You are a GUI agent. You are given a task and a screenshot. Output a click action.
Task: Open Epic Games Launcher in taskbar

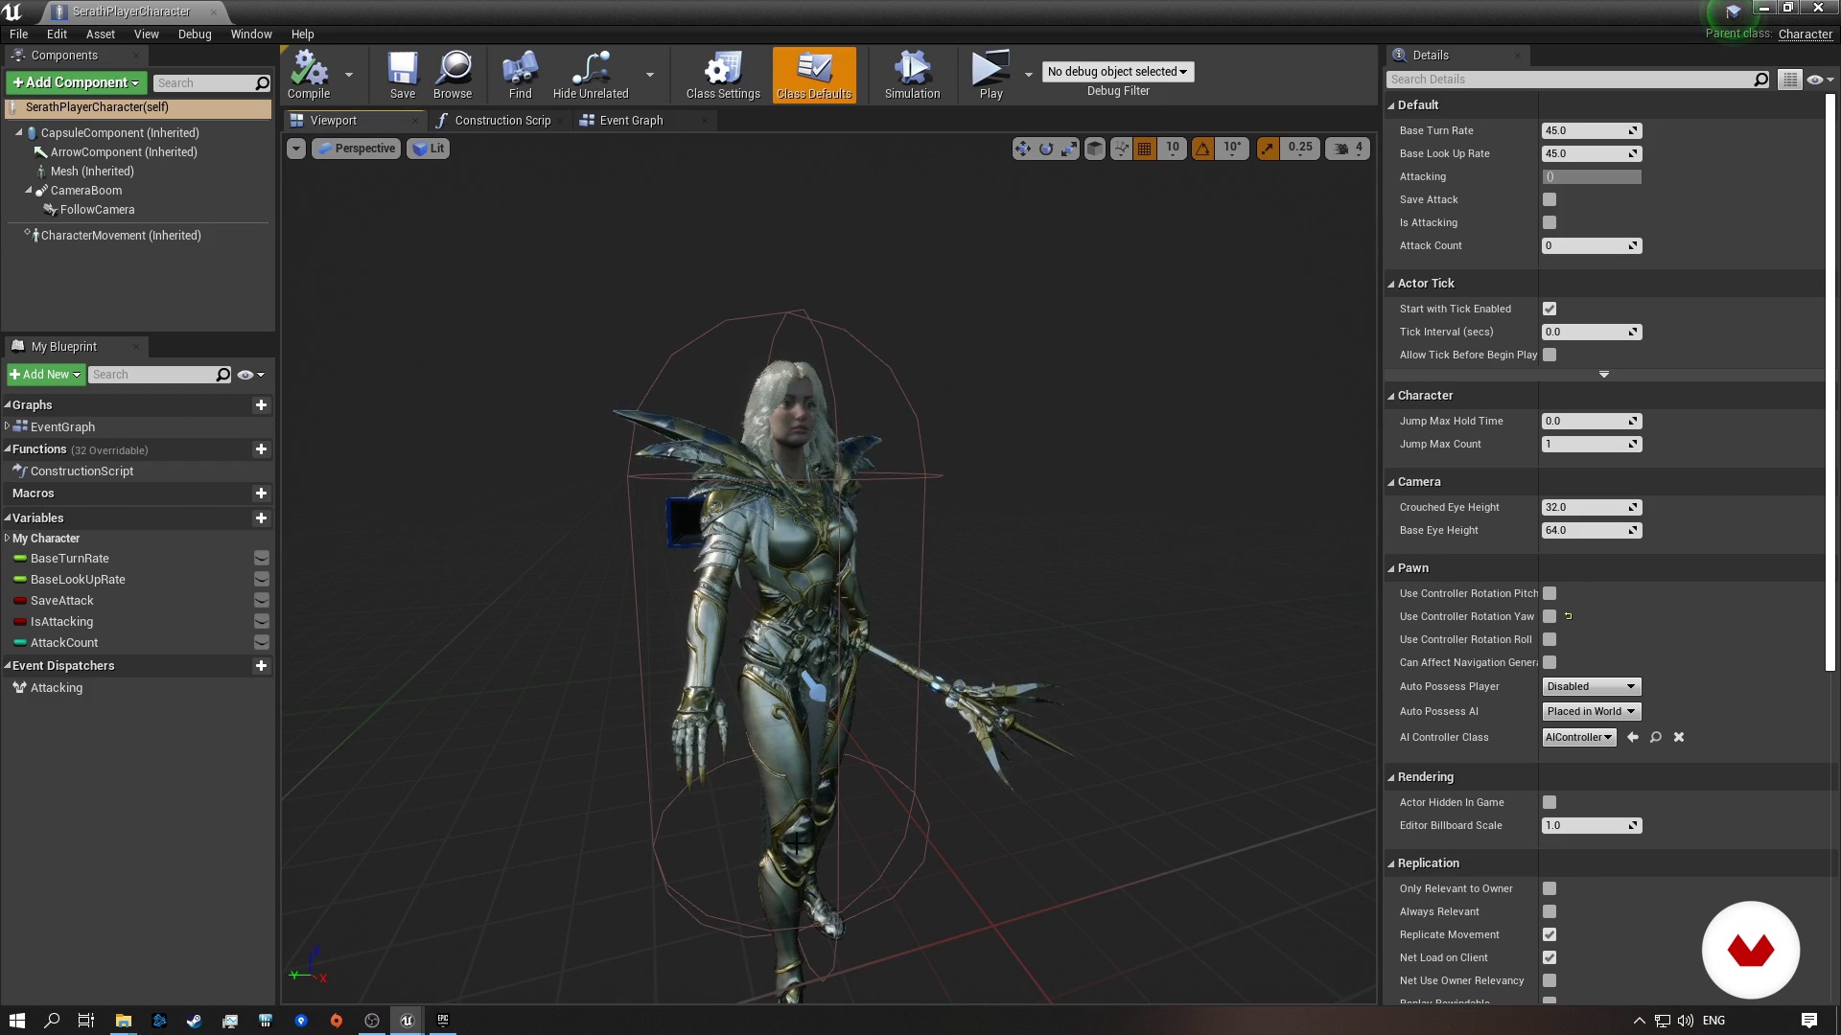(x=443, y=1021)
